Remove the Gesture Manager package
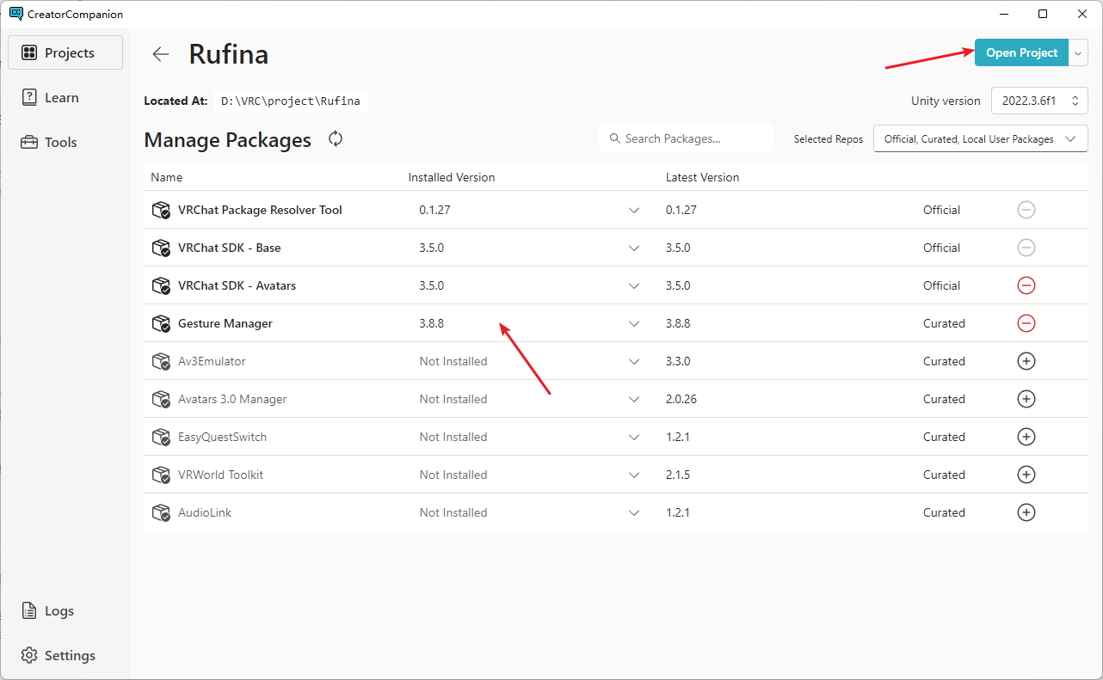 tap(1026, 323)
